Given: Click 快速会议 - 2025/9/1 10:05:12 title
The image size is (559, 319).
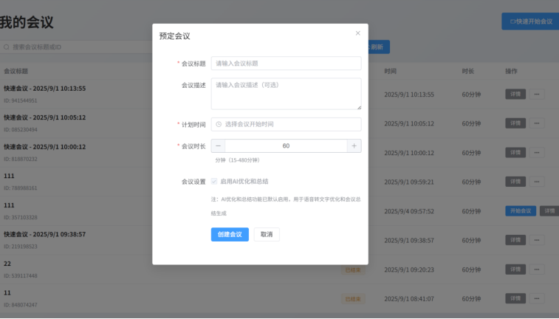Looking at the screenshot, I should tap(44, 117).
